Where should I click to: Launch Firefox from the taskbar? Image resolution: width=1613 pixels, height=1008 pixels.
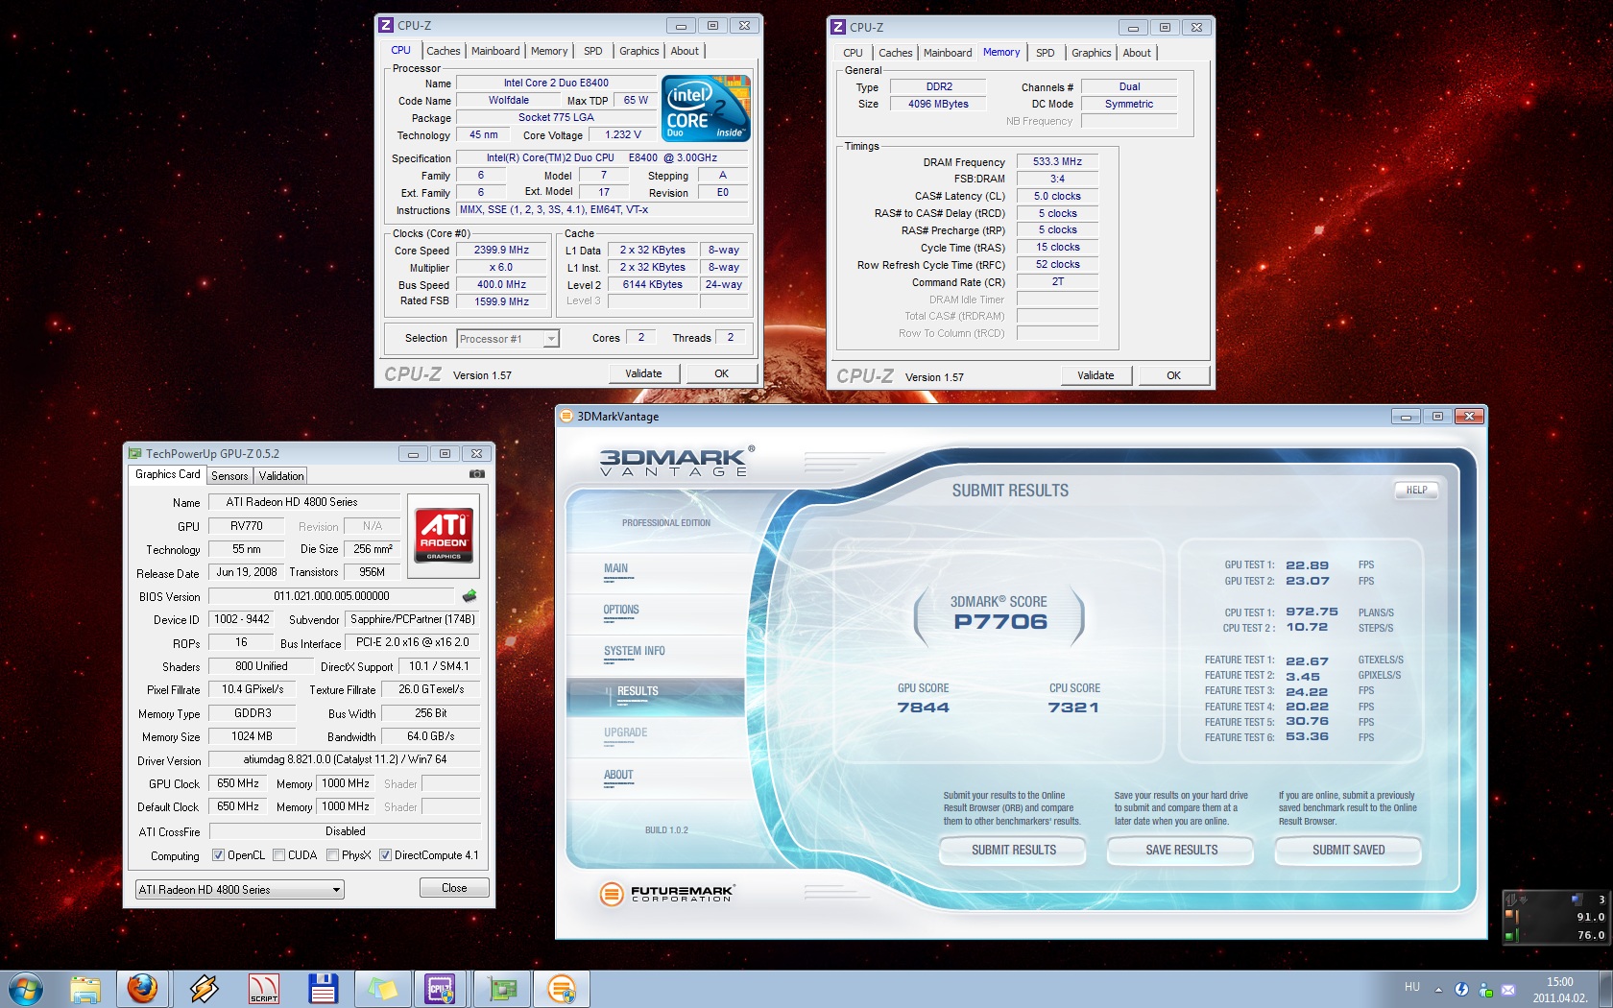(x=143, y=989)
